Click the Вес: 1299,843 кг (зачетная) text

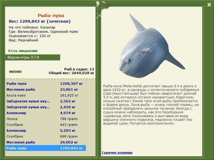(x=40, y=21)
